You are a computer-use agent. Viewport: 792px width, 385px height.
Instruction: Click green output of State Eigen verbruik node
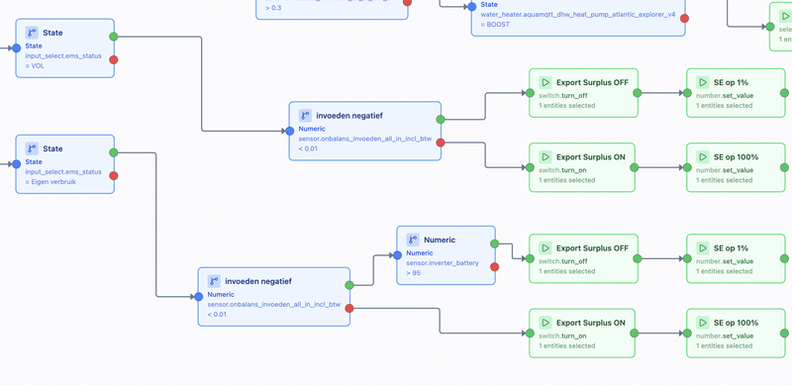coord(114,152)
